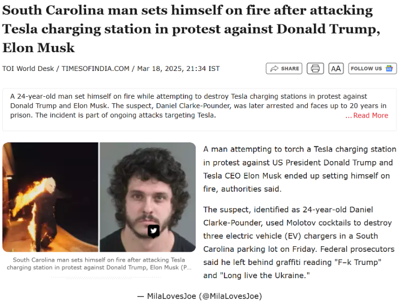Image resolution: width=399 pixels, height=304 pixels.
Task: Open the burning figure photo
Action: point(50,197)
